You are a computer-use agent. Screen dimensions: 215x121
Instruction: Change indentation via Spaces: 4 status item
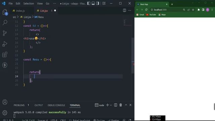43,120
